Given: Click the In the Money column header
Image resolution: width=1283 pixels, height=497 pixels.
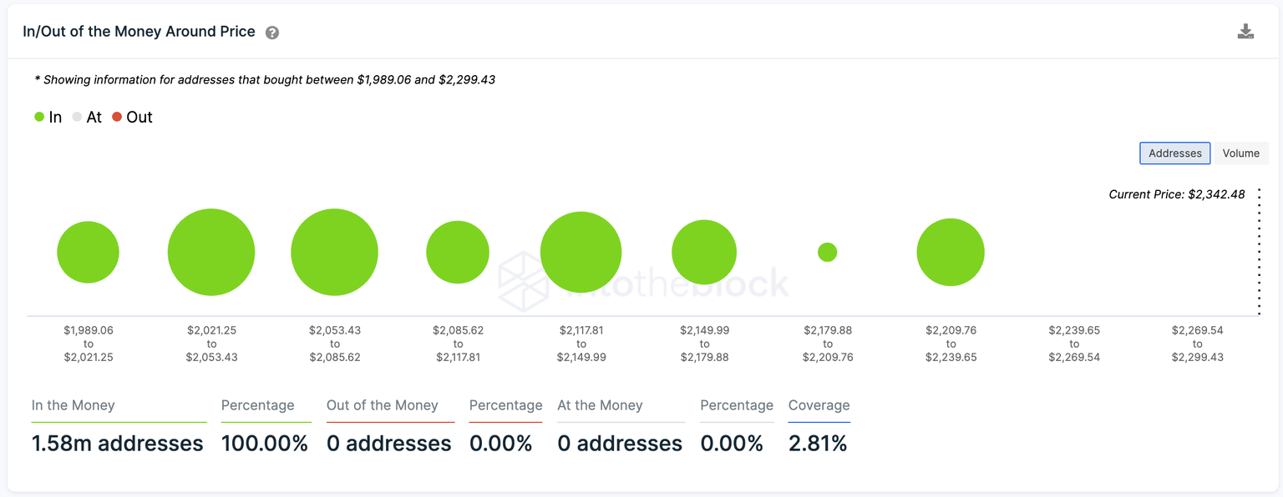Looking at the screenshot, I should click(x=71, y=405).
